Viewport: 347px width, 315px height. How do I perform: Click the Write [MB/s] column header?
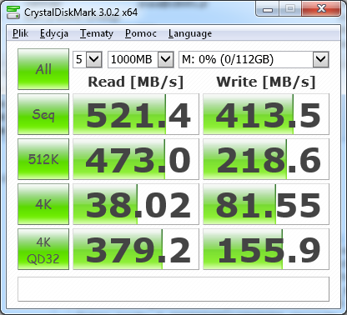(266, 82)
